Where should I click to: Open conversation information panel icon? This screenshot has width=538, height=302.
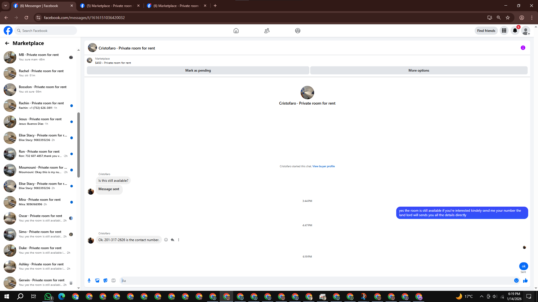(523, 48)
